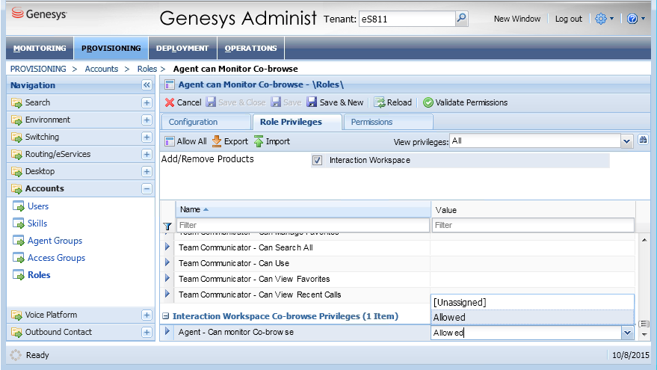Choose Allowed from the value list

pyautogui.click(x=532, y=317)
